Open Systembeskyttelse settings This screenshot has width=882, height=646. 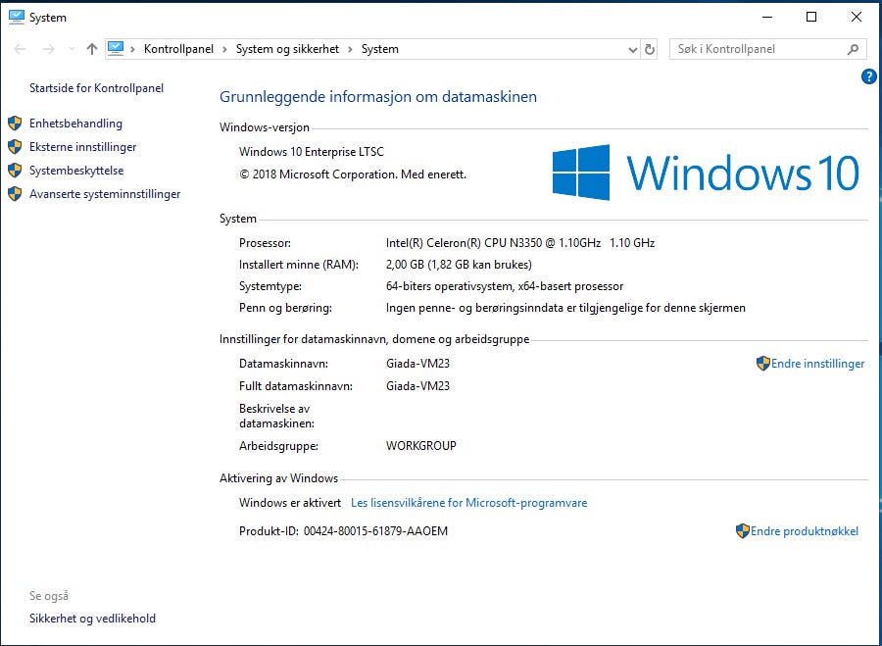[76, 171]
